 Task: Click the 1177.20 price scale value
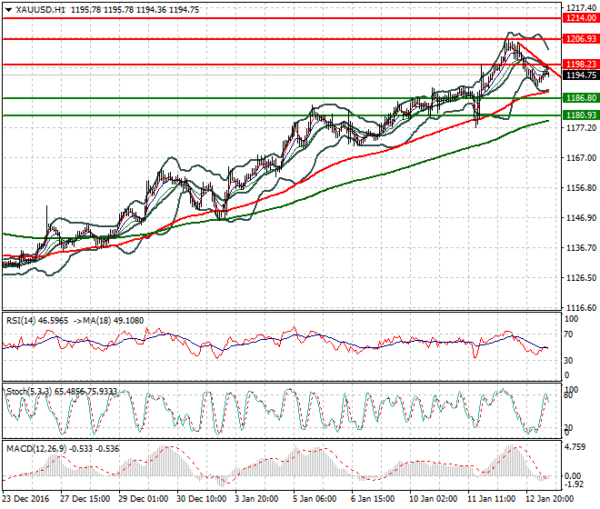pyautogui.click(x=581, y=128)
